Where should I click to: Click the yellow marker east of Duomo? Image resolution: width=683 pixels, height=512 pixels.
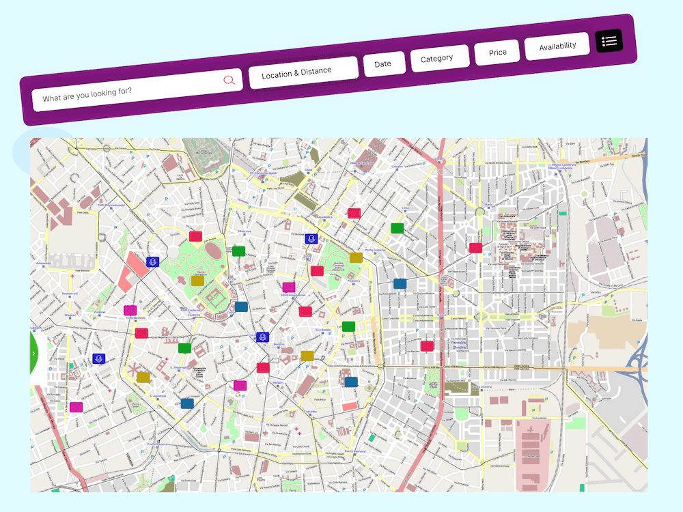coord(307,356)
